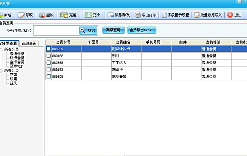Click the 充次 (add visits) toolbar icon
Viewport: 247px width, 156px height.
(x=88, y=15)
